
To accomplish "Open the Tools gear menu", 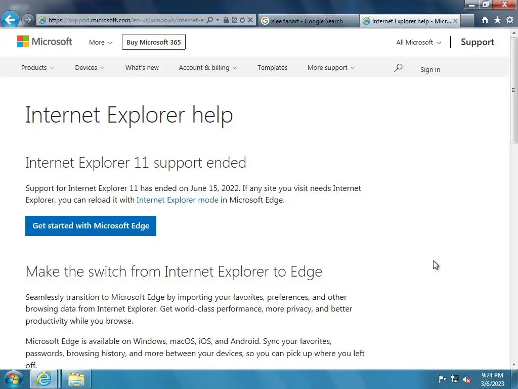I will coord(510,20).
